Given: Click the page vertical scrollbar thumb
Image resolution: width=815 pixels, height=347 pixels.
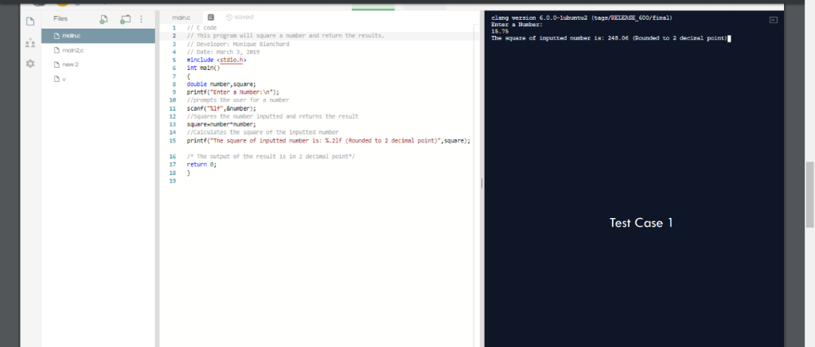Looking at the screenshot, I should tap(809, 194).
